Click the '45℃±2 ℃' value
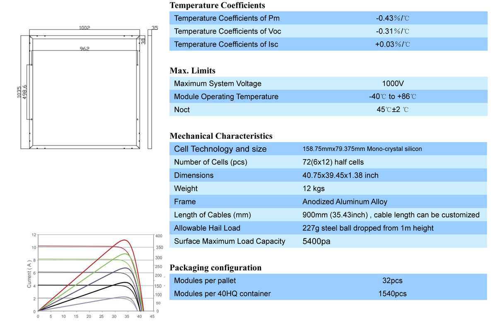This screenshot has height=324, width=497. [x=392, y=110]
